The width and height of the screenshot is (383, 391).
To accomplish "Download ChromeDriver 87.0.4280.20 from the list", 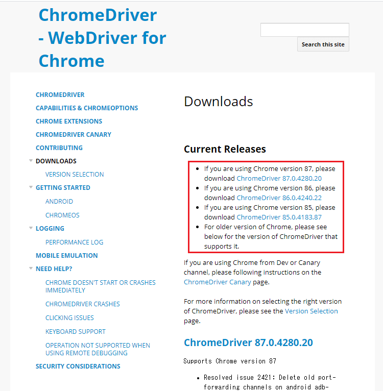I will coord(279,178).
